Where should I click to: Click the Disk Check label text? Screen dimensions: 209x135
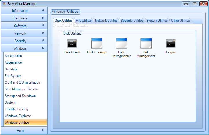click(72, 52)
